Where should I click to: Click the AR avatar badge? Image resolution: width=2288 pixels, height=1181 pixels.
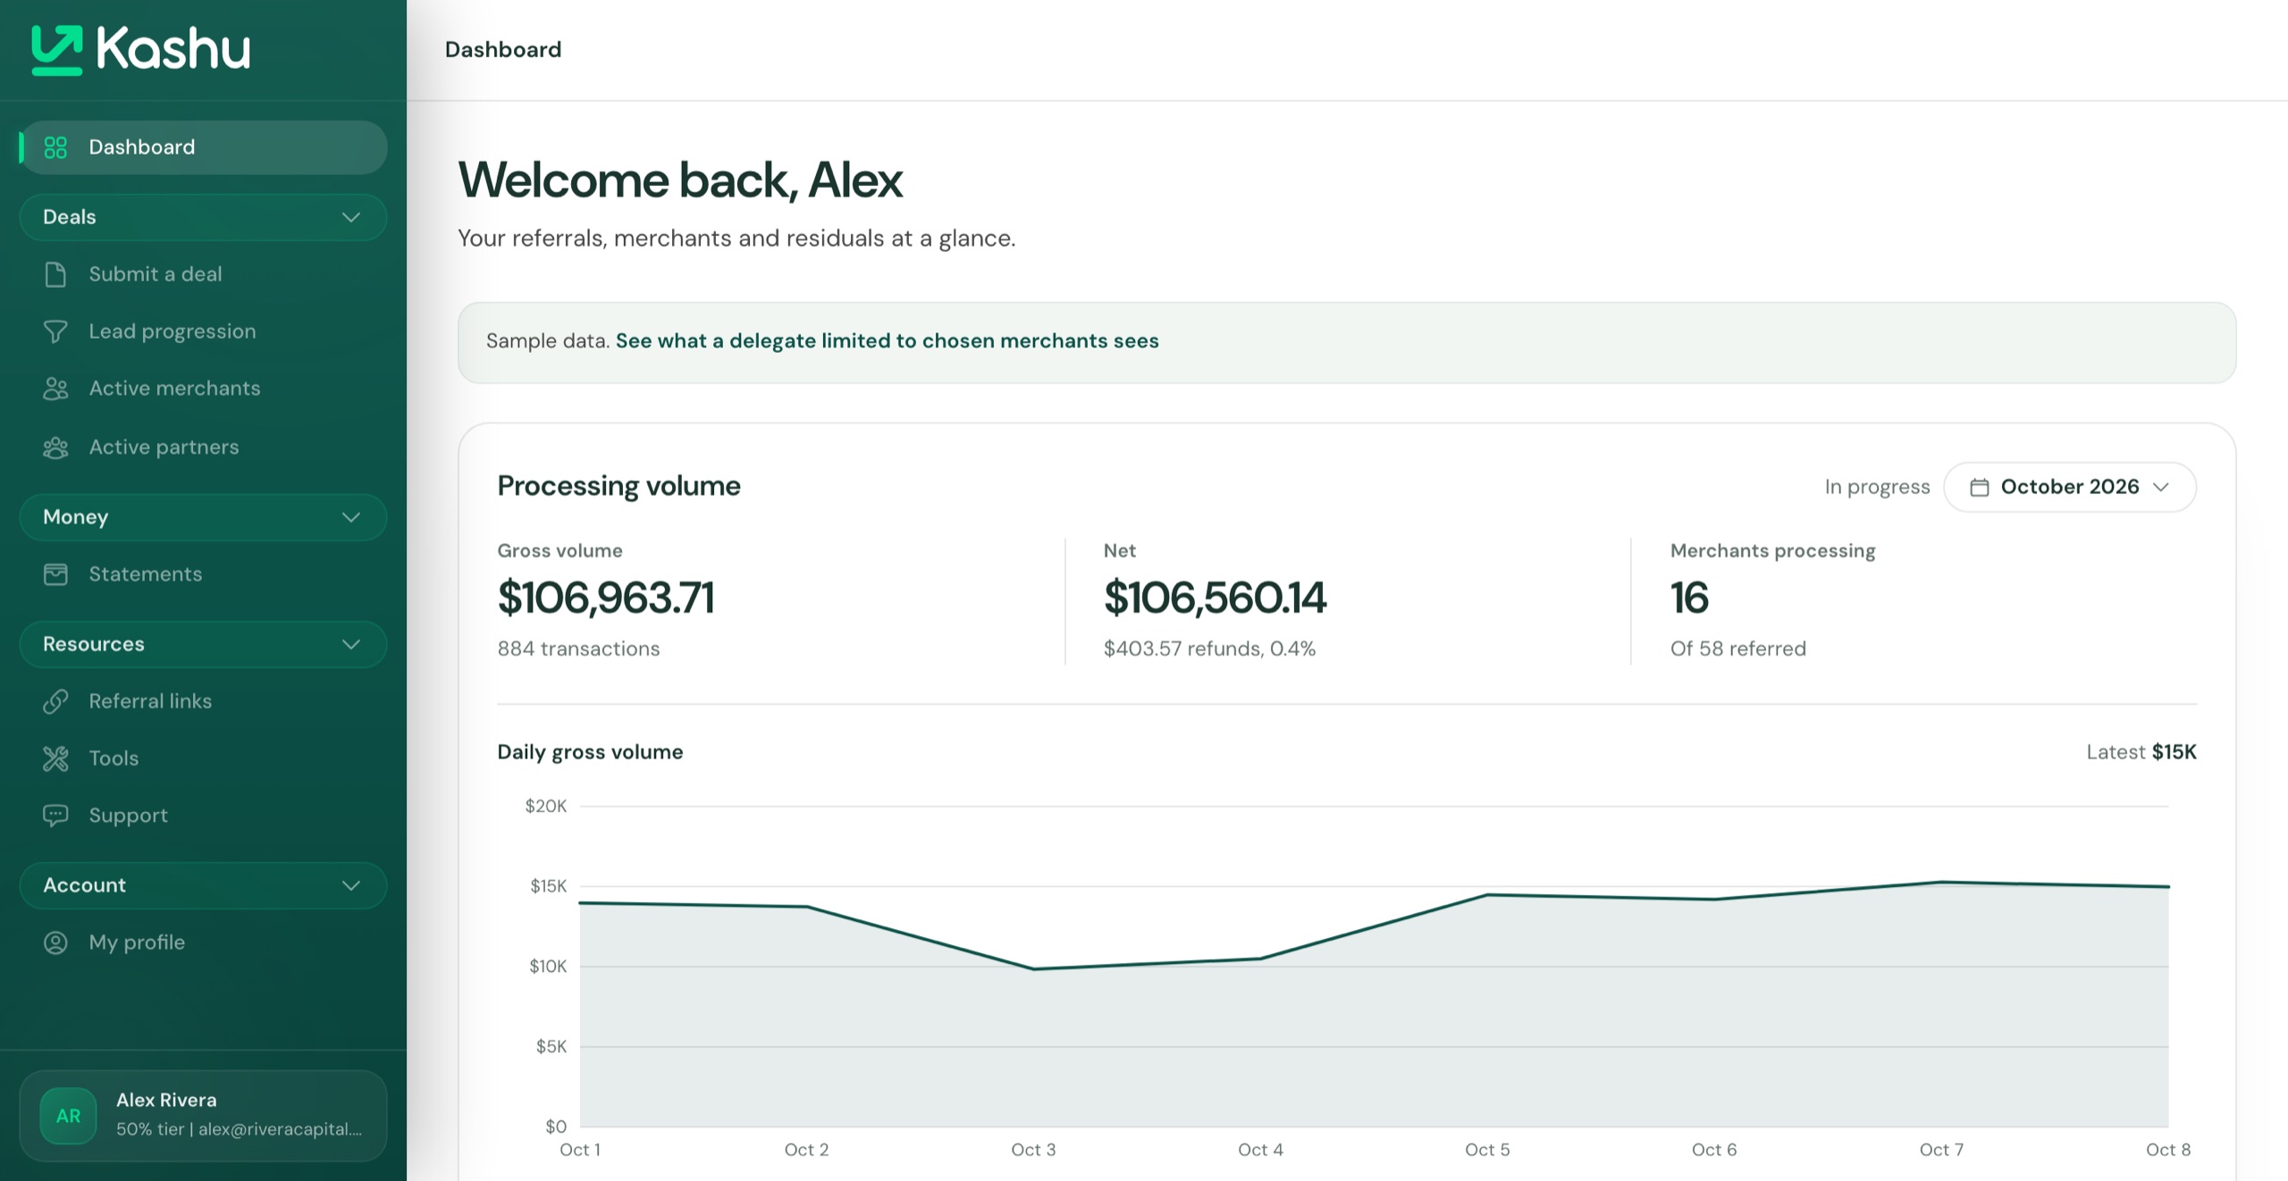tap(68, 1116)
